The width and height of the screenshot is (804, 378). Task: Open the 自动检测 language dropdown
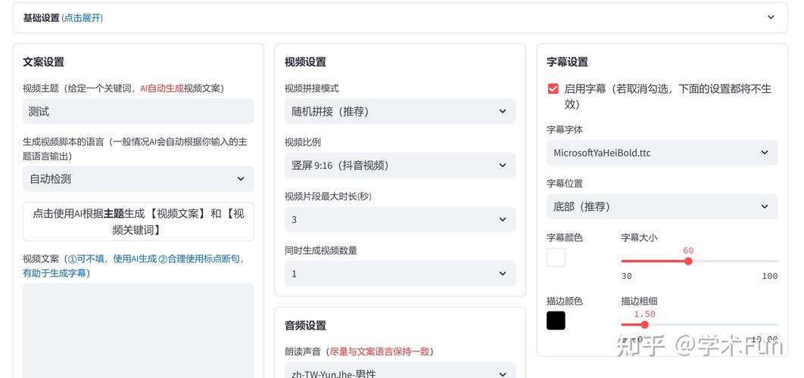[x=138, y=178]
